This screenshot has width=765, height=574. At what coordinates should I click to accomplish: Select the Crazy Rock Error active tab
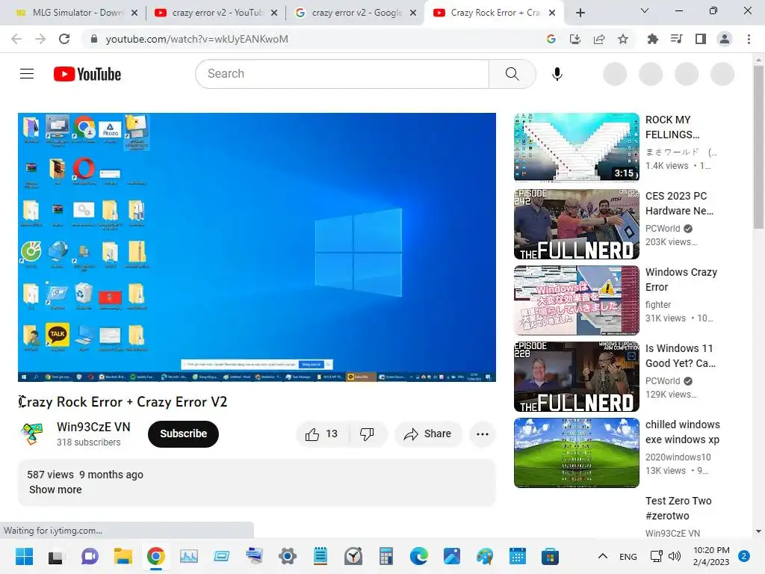495,13
